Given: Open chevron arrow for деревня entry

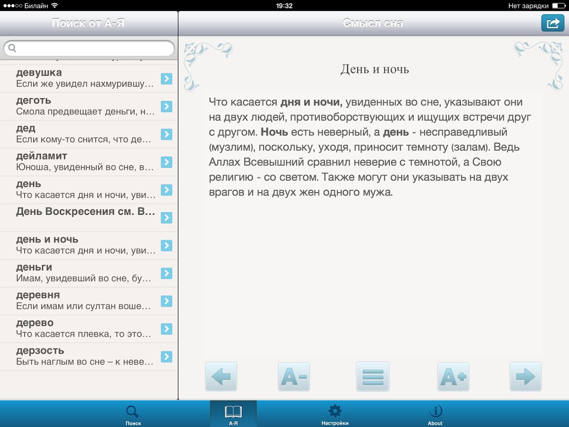Looking at the screenshot, I should point(166,301).
